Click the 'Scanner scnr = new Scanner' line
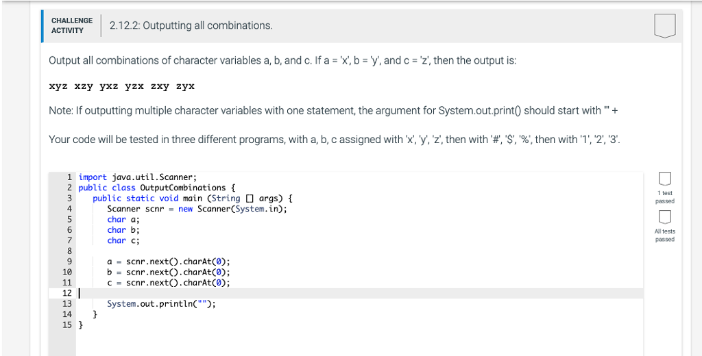 [197, 209]
